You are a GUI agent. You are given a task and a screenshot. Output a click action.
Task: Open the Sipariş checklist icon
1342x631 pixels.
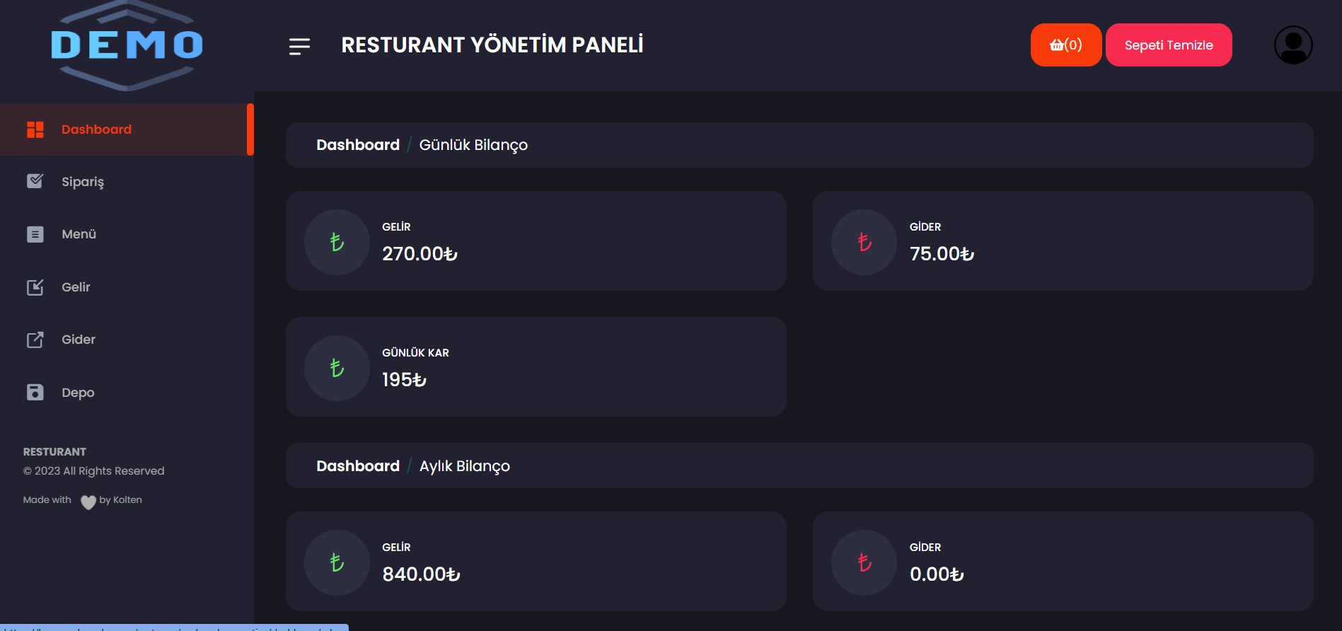pos(35,181)
